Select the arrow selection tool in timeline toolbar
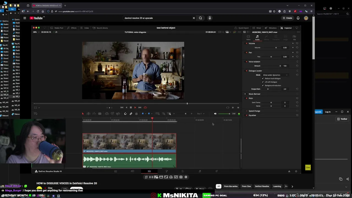 [x=82, y=114]
